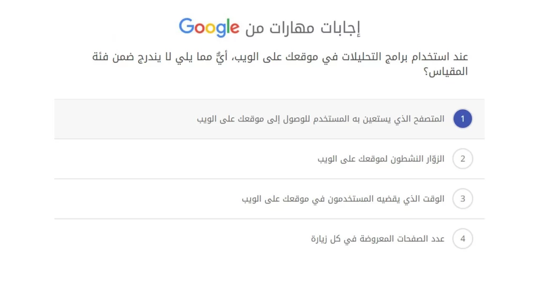Image resolution: width=539 pixels, height=303 pixels.
Task: Click the circled number "3" icon
Action: (462, 199)
